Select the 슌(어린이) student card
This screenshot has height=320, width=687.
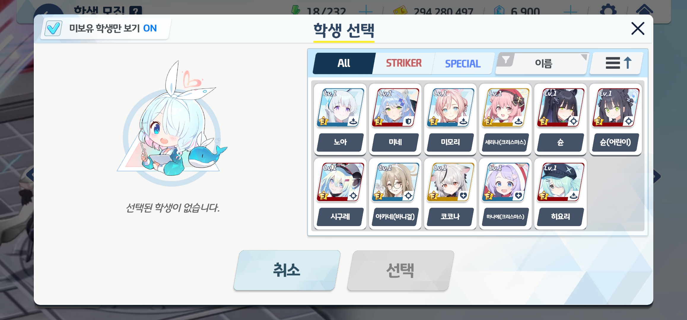(x=616, y=119)
